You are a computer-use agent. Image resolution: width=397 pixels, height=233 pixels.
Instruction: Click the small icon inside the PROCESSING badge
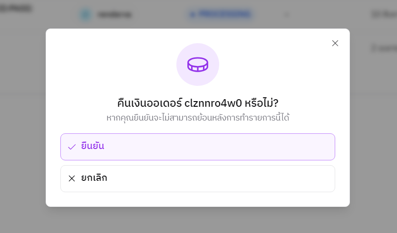tap(192, 15)
